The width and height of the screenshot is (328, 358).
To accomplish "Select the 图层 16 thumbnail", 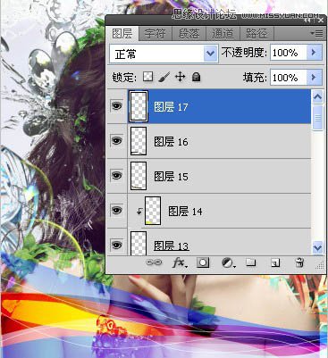I will click(139, 141).
